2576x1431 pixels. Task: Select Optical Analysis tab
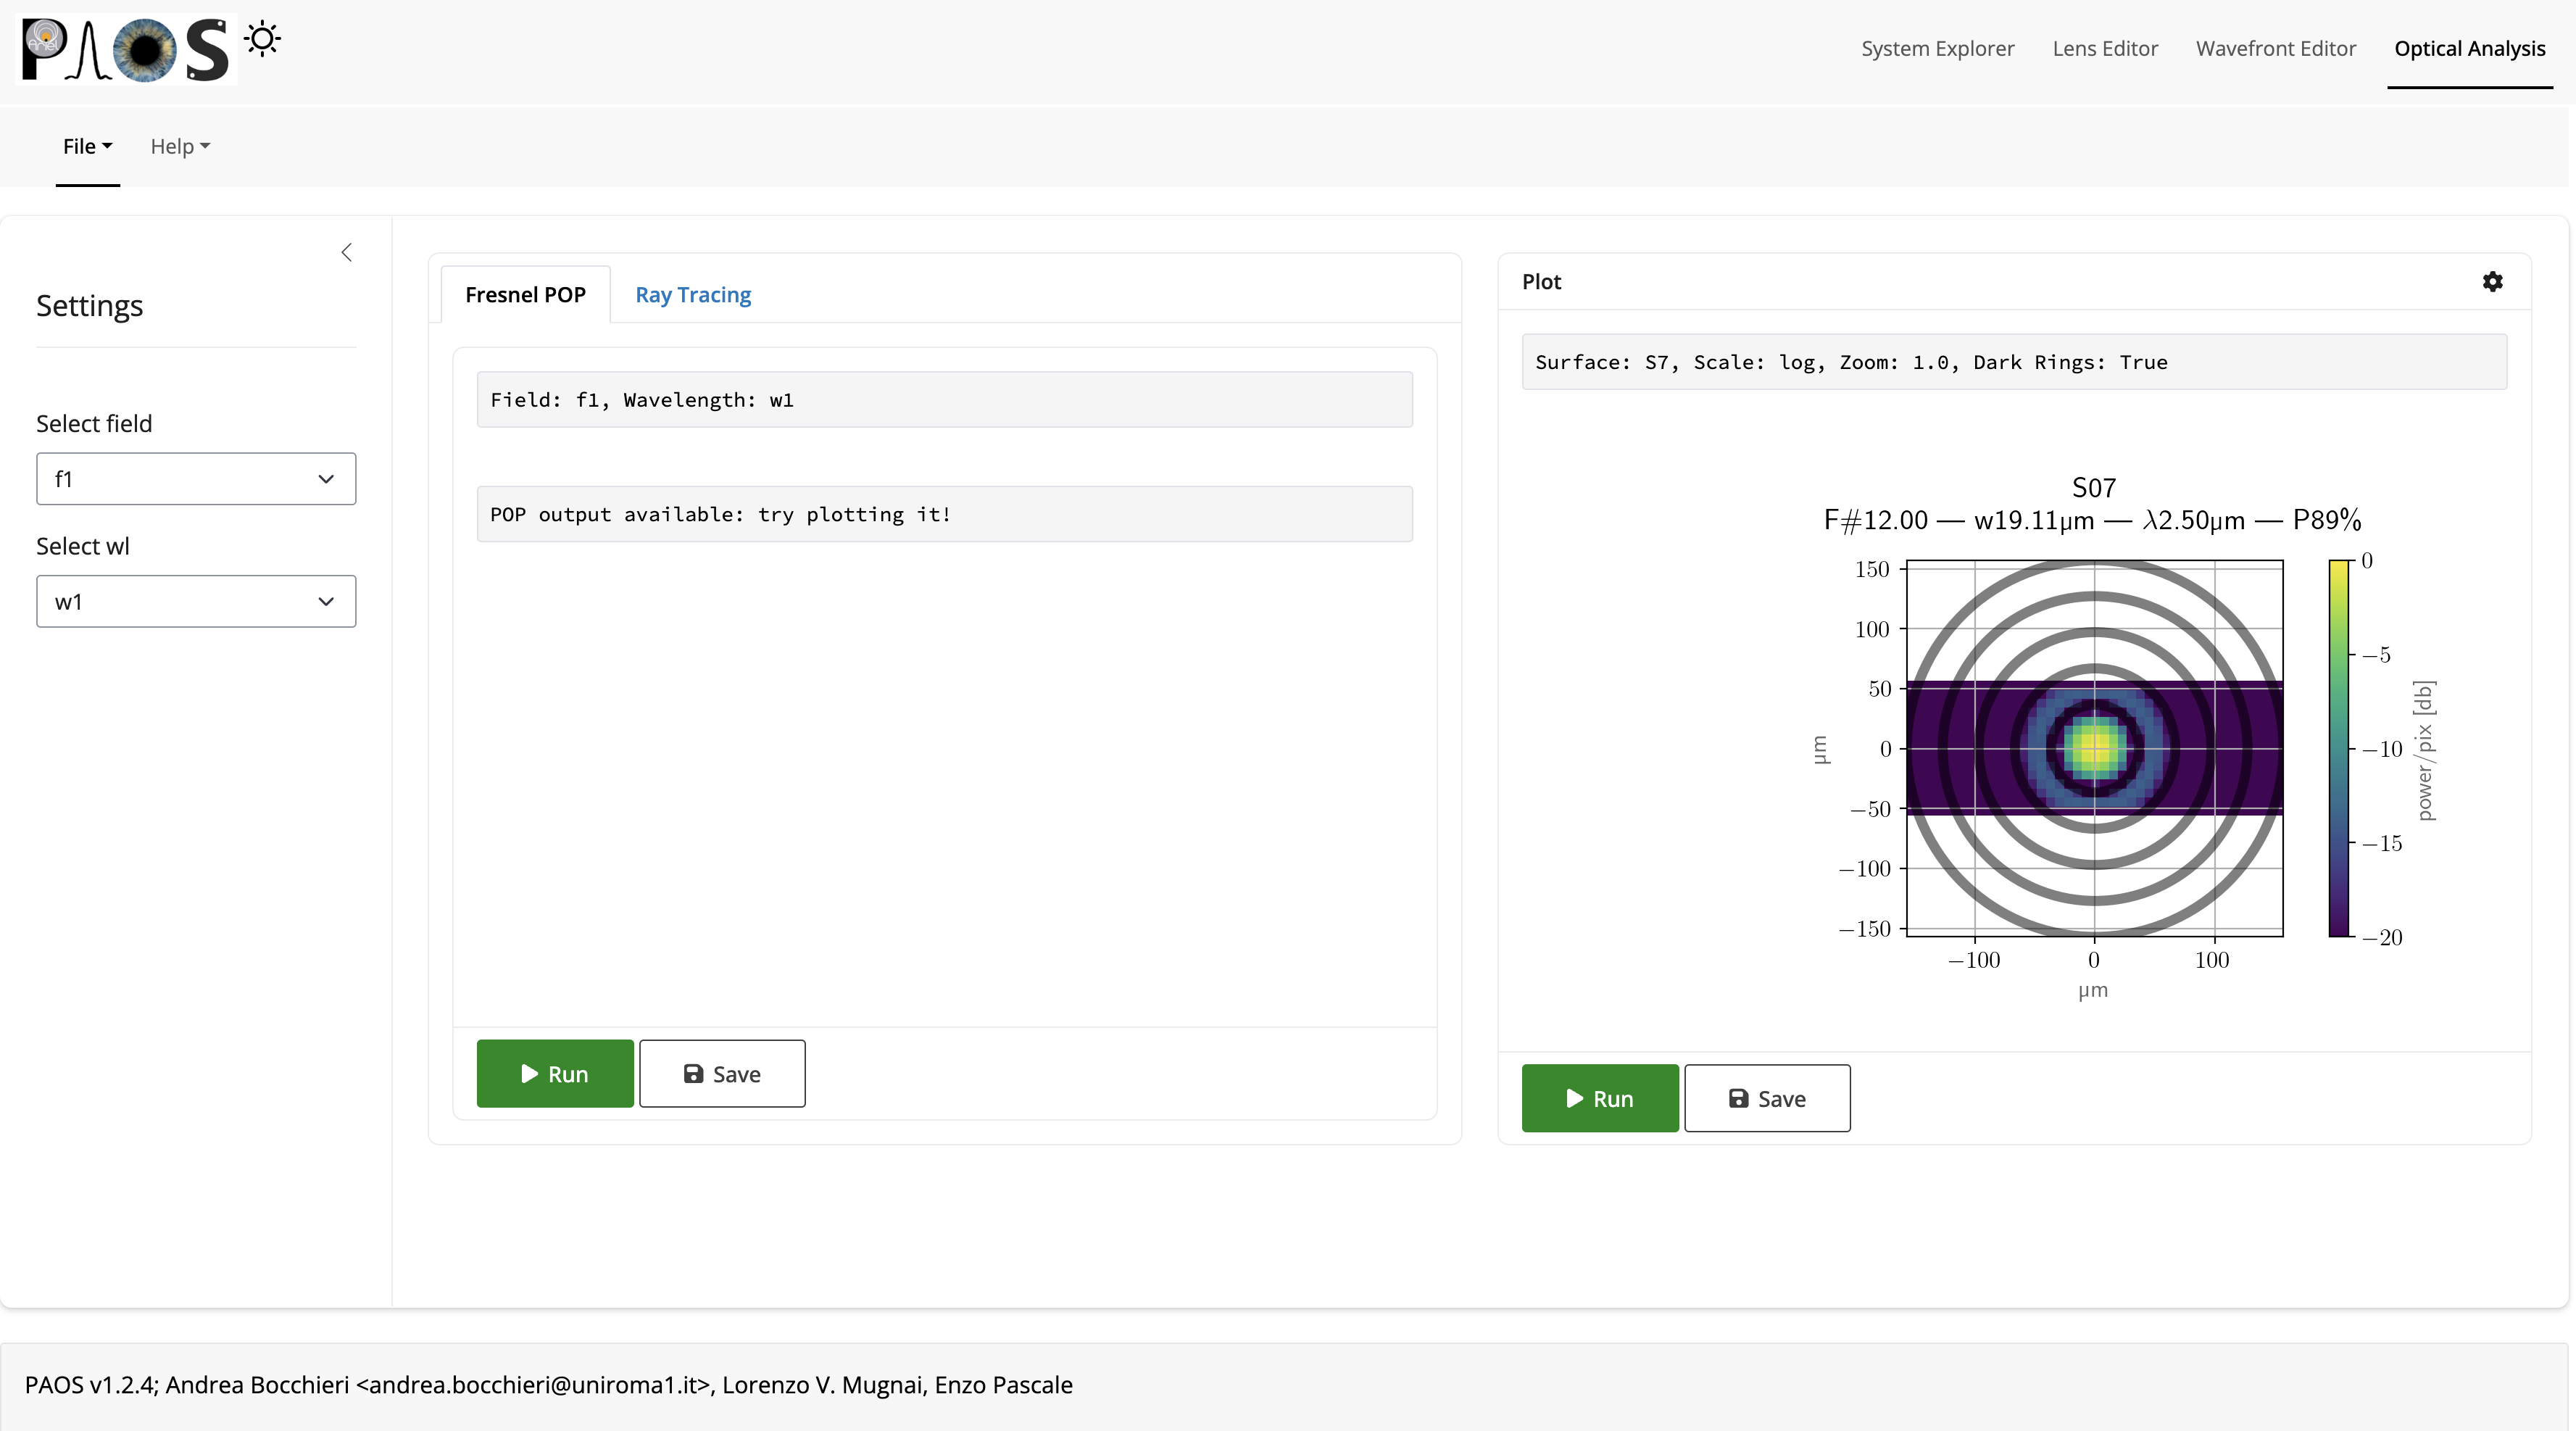[2469, 48]
